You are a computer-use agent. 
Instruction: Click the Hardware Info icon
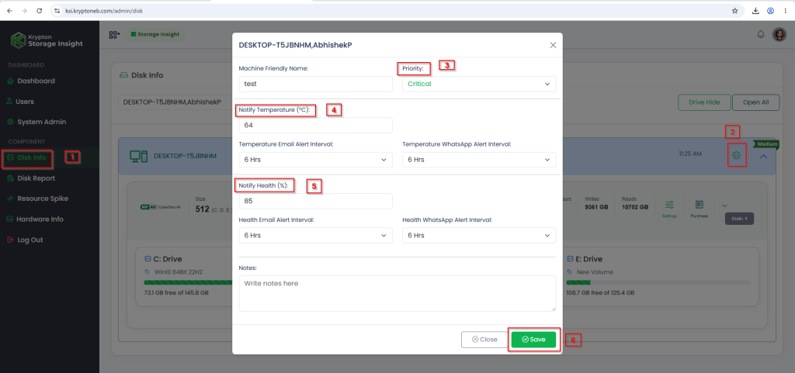[9, 219]
